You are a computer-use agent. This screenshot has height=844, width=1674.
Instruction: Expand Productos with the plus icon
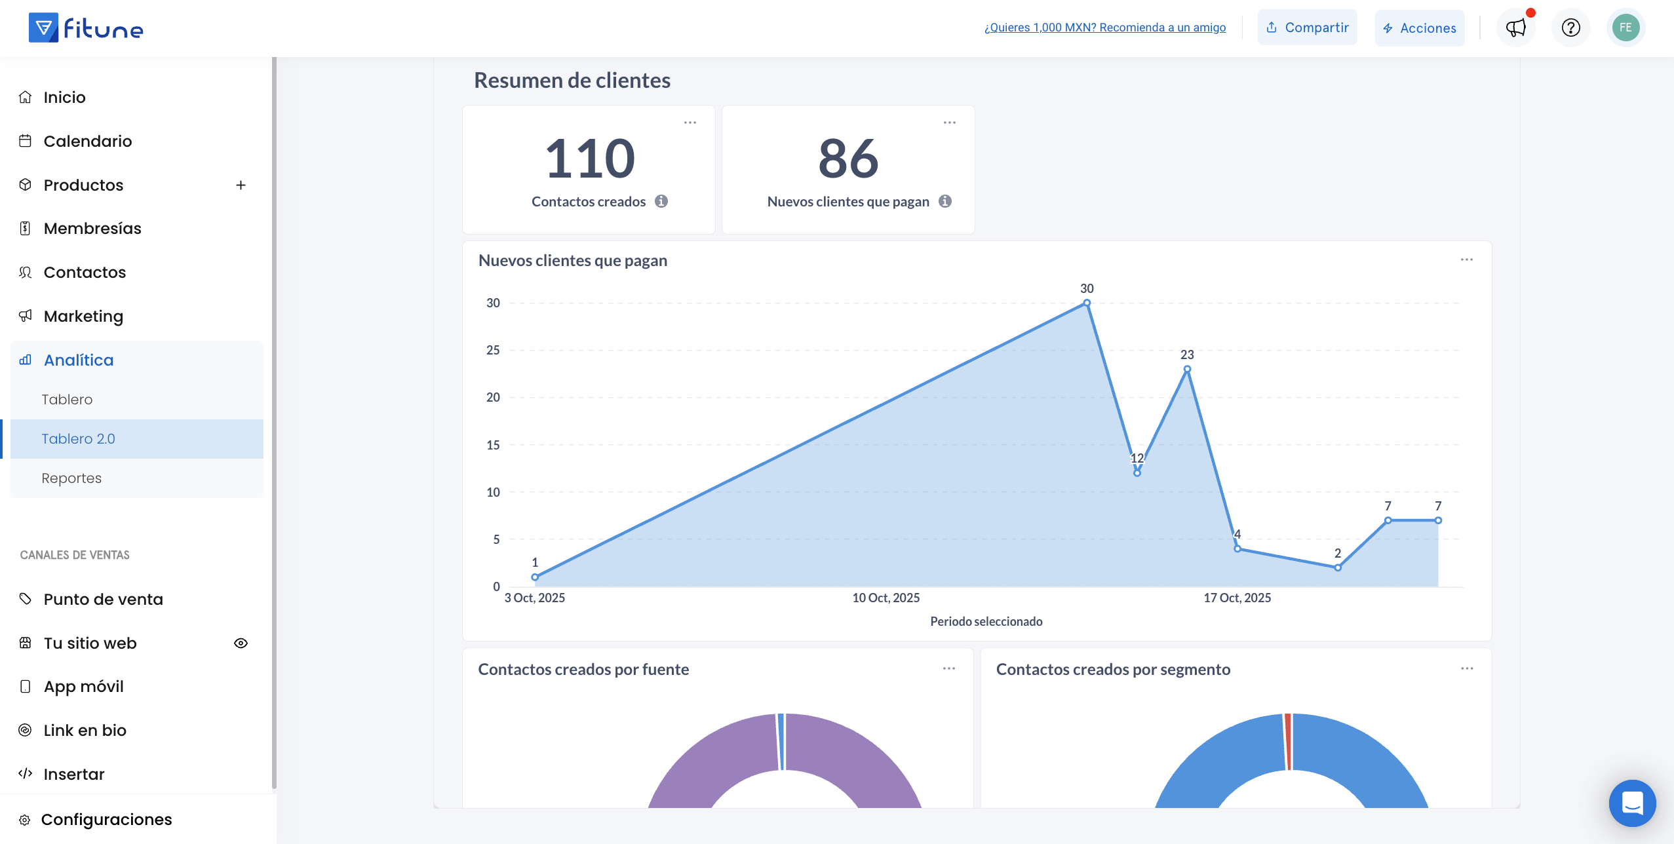tap(241, 185)
